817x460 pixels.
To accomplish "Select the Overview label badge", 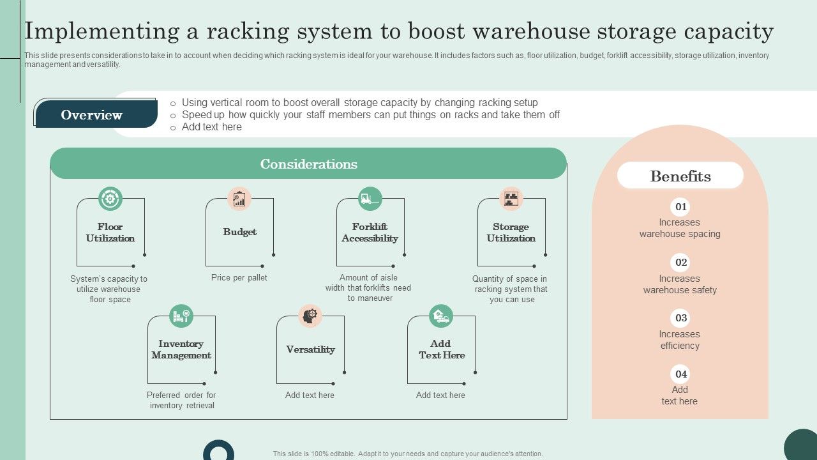I will tap(96, 114).
